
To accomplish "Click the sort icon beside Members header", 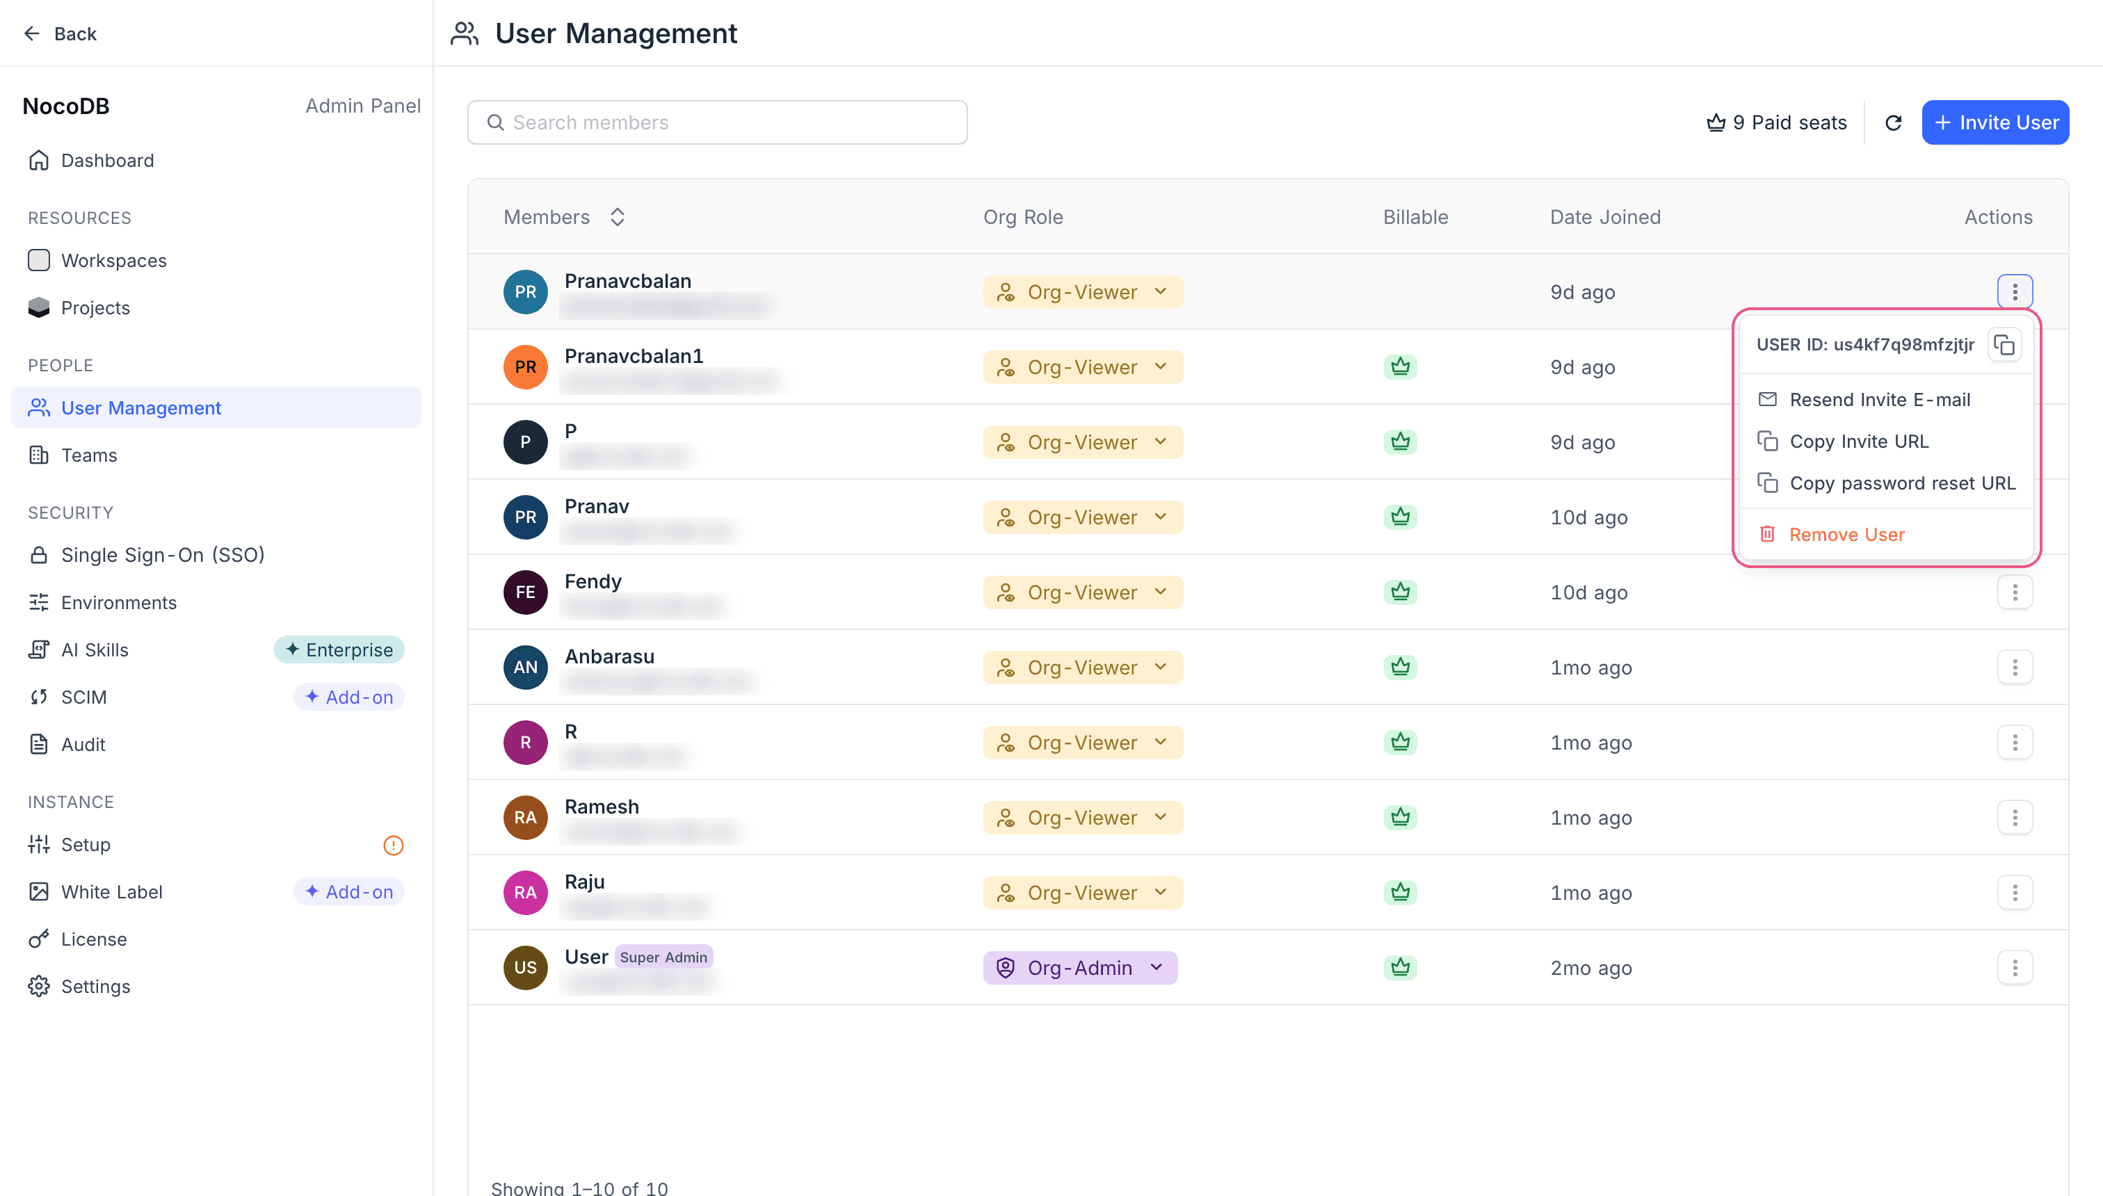I will coord(618,217).
